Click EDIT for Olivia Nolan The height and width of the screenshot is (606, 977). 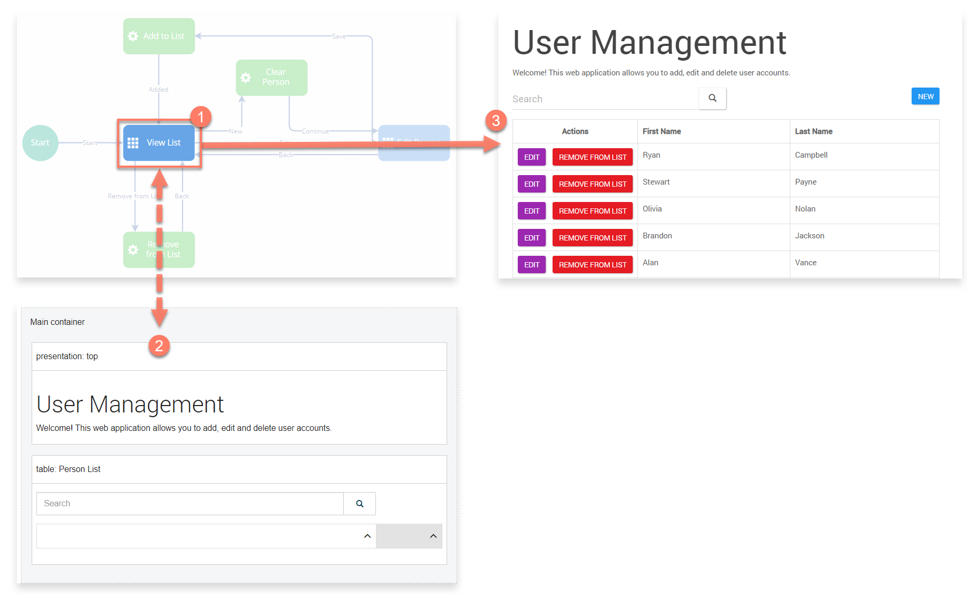point(531,211)
